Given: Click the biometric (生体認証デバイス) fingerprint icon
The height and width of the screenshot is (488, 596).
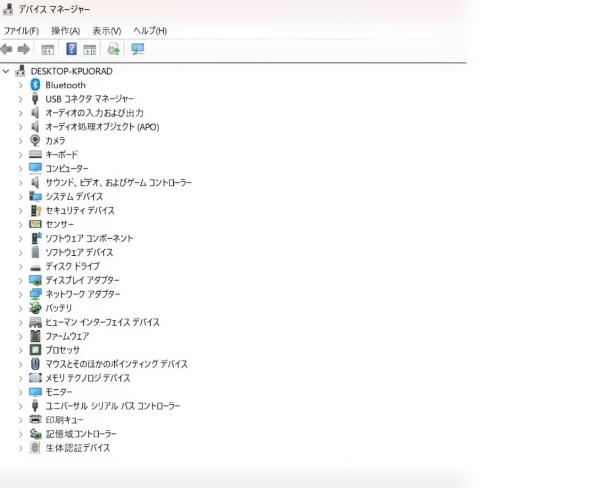Looking at the screenshot, I should pos(35,448).
